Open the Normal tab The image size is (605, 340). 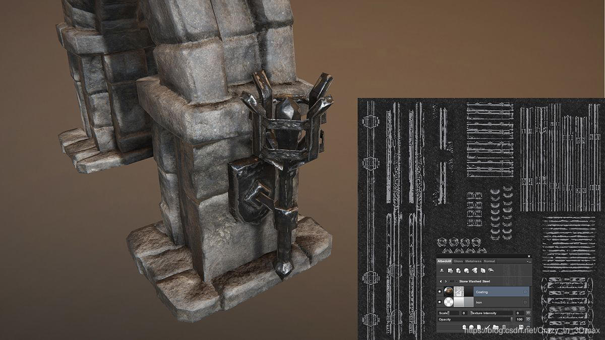coord(489,261)
